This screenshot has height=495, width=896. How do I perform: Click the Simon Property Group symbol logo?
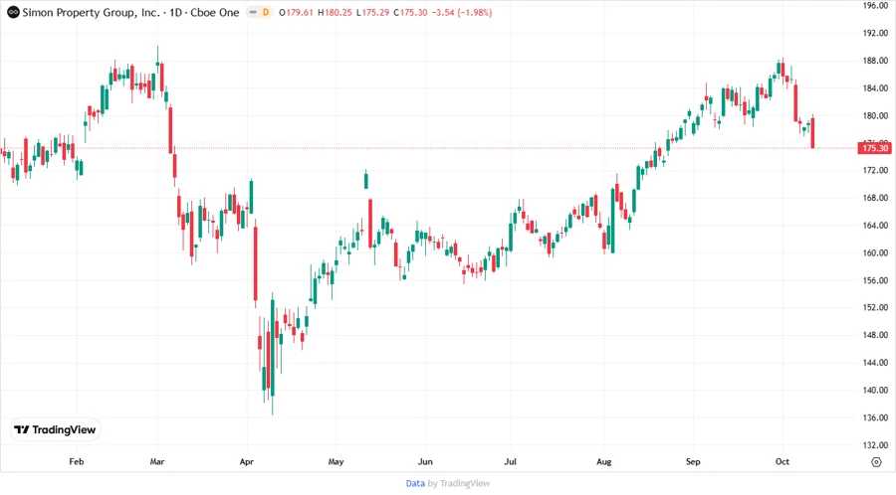pyautogui.click(x=13, y=12)
